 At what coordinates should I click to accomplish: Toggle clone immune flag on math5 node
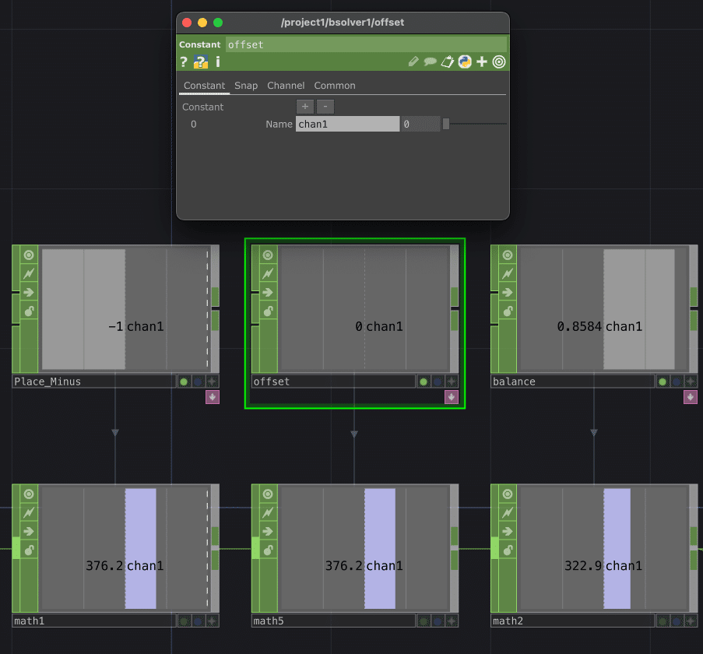pos(268,512)
